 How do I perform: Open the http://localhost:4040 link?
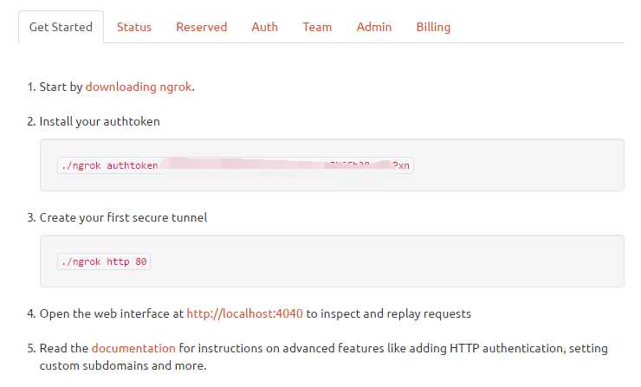[x=244, y=313]
